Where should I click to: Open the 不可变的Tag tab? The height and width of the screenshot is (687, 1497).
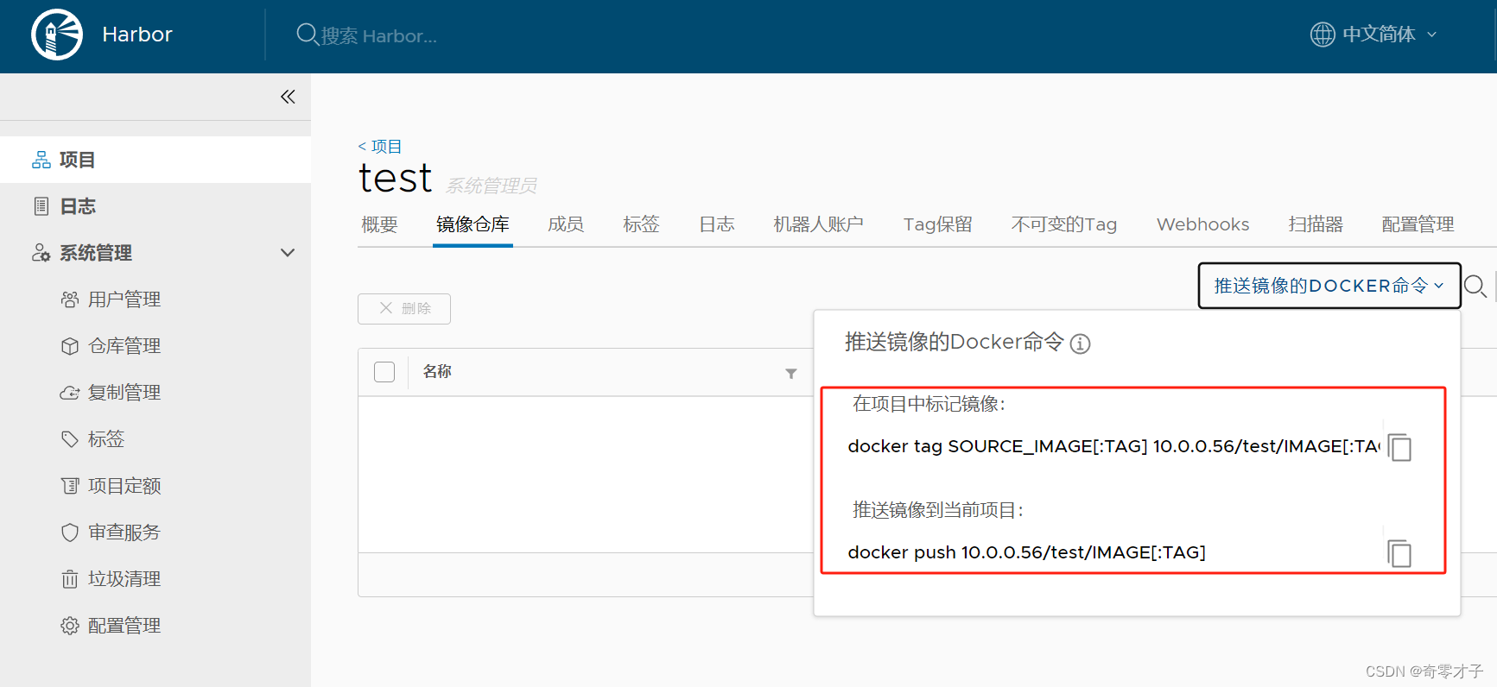coord(1064,224)
